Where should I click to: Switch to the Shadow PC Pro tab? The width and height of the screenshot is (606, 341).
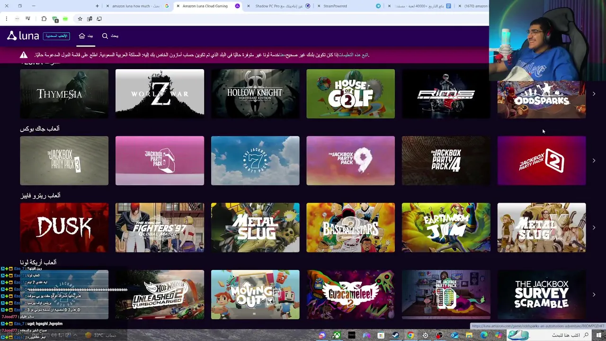point(279,6)
